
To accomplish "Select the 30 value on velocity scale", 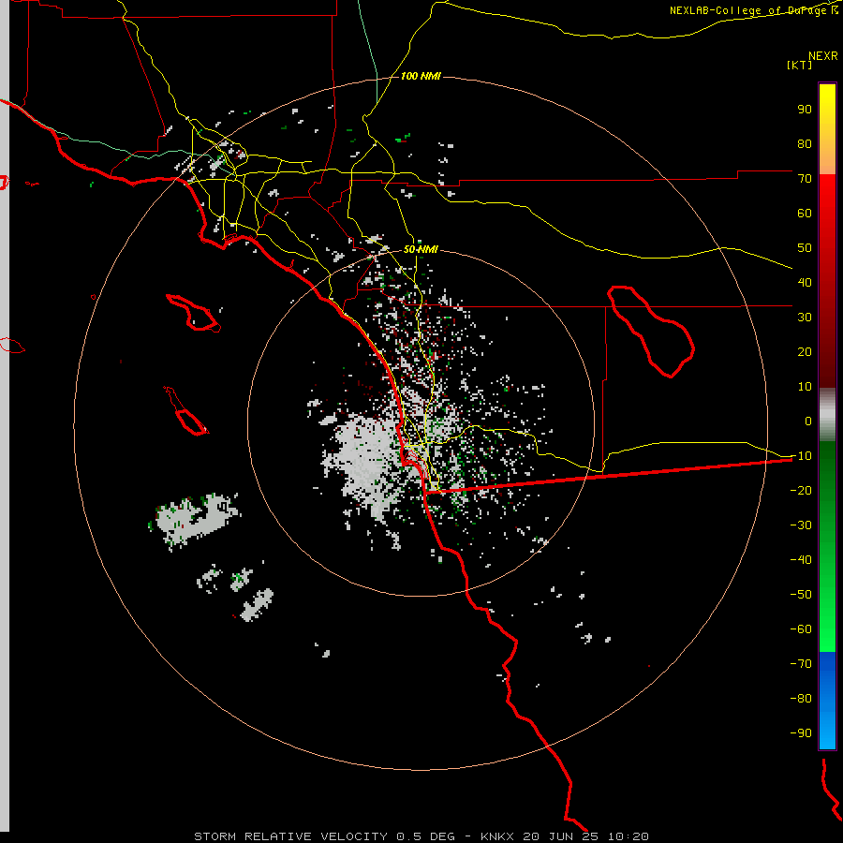I will (805, 318).
